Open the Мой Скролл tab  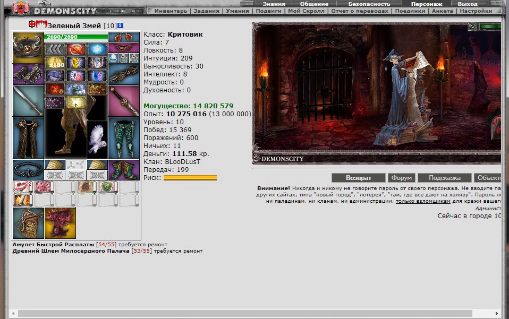(306, 11)
